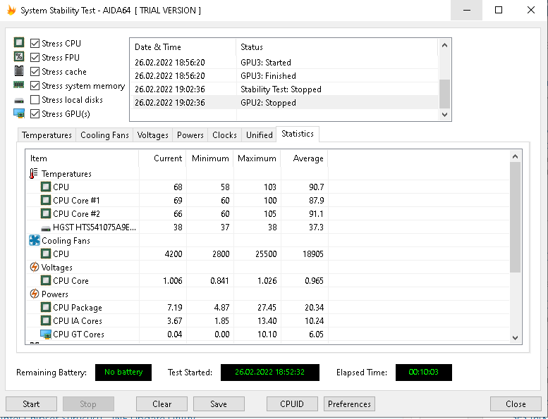Screen dimensions: 548x419
Task: Click the Stress CPU chip icon
Action: pyautogui.click(x=19, y=42)
